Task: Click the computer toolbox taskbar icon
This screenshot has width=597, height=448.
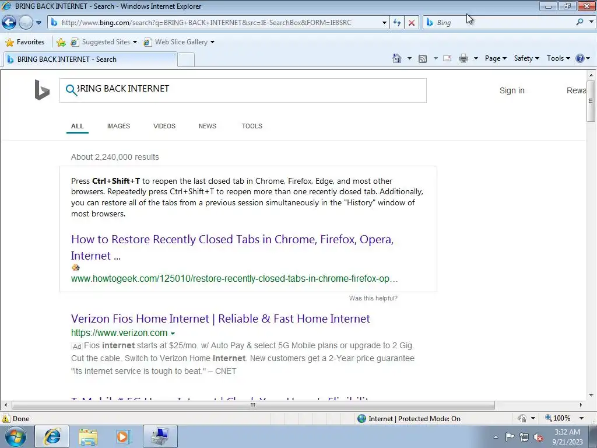Action: coord(160,436)
